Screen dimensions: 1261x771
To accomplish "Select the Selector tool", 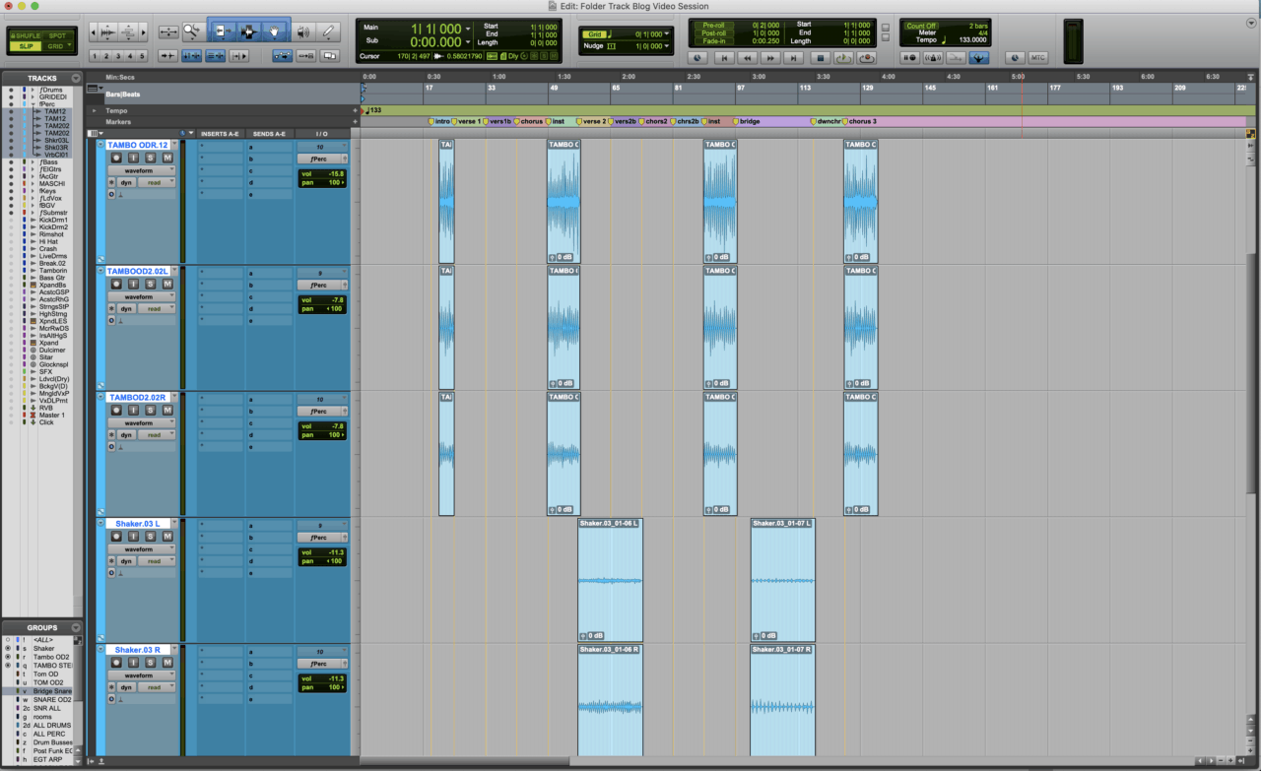I will (249, 32).
